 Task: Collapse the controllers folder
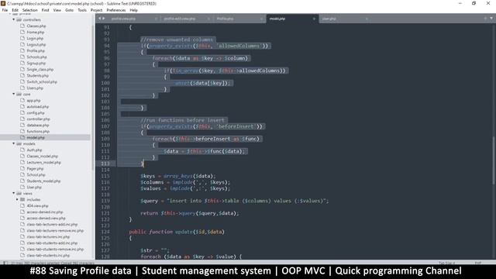(x=14, y=19)
